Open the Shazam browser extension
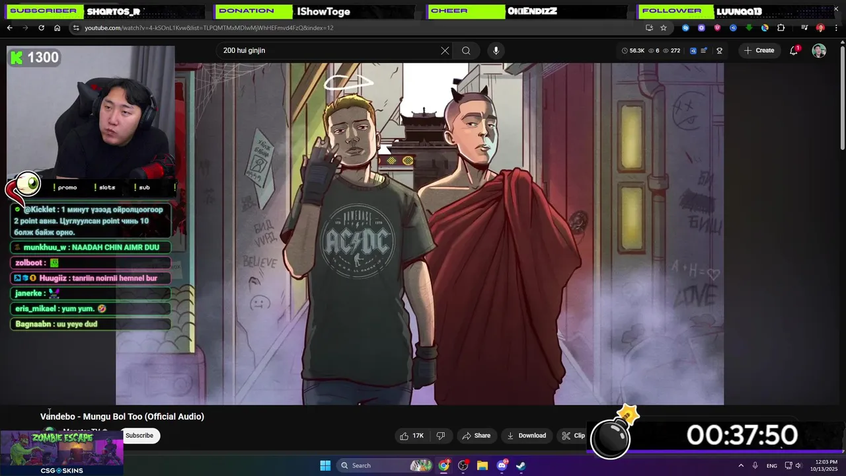846x476 pixels. pos(685,28)
